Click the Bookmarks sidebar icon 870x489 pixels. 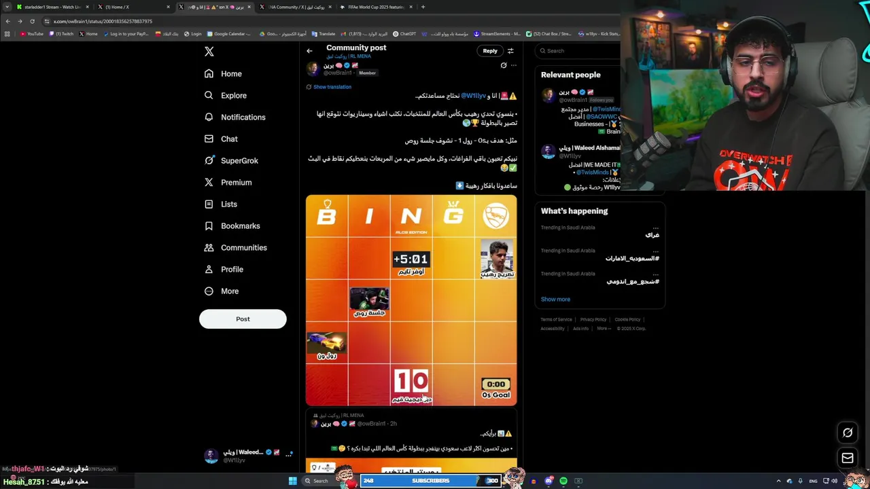[x=209, y=225]
